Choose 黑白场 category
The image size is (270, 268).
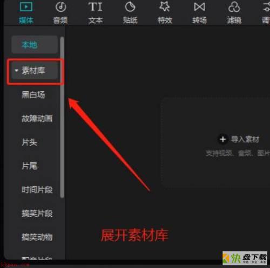tap(33, 95)
